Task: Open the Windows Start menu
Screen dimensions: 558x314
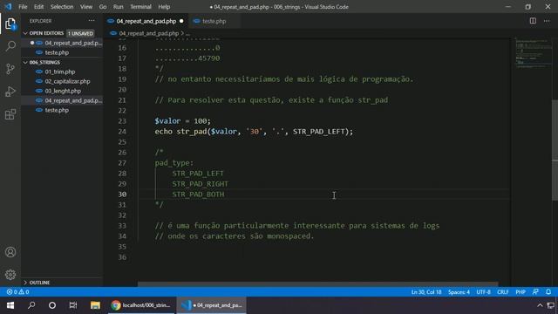Action: click(10, 305)
